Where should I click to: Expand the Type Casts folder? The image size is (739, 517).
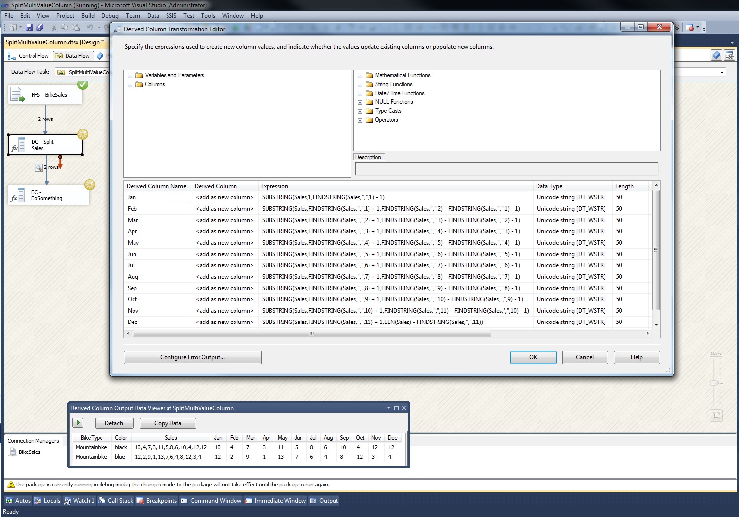[x=360, y=111]
